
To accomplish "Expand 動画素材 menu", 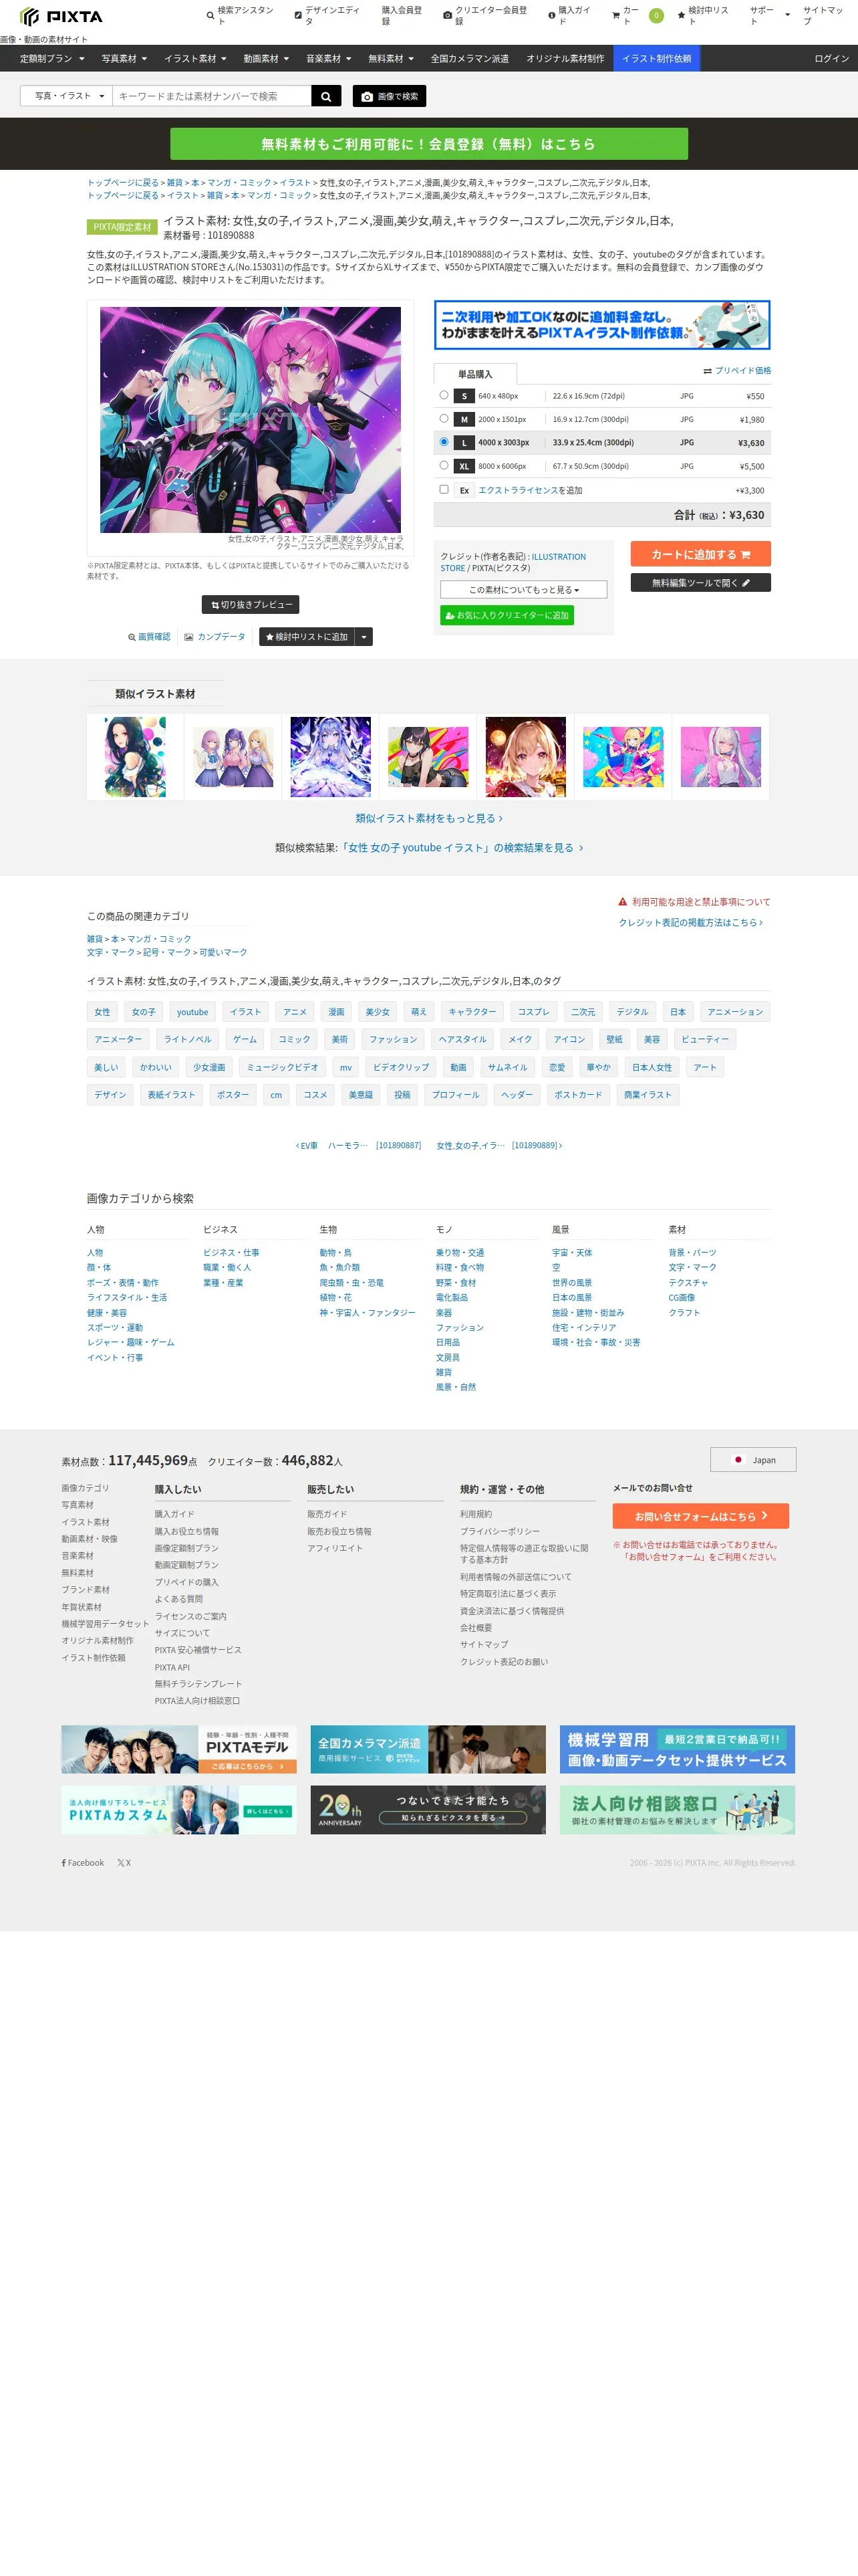I will click(x=266, y=59).
